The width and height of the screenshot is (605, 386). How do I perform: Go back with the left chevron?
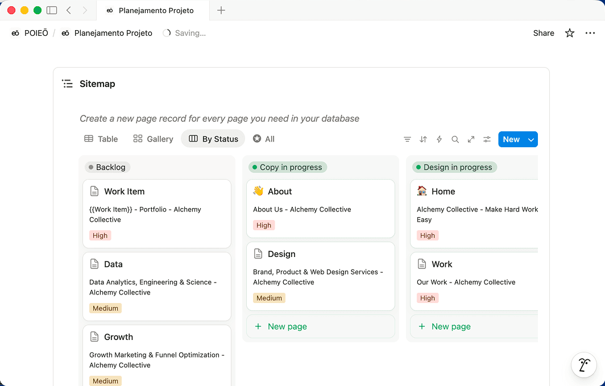point(69,10)
